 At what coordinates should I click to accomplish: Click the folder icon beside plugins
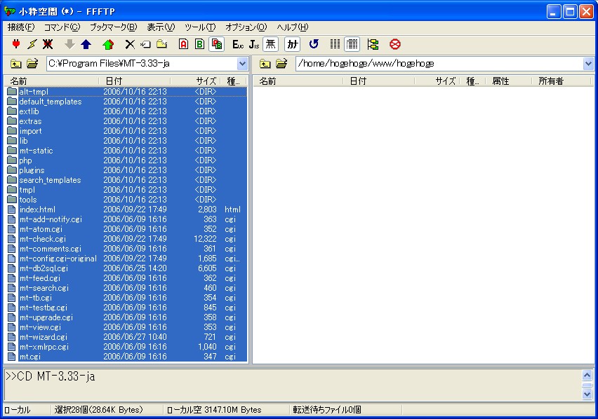(x=12, y=170)
